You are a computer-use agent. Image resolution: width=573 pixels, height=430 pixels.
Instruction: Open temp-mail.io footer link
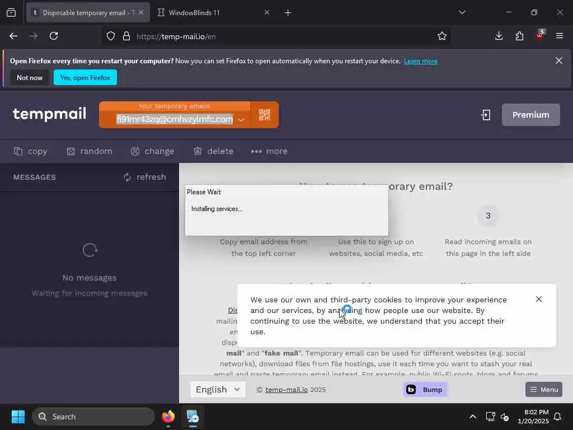coord(286,390)
